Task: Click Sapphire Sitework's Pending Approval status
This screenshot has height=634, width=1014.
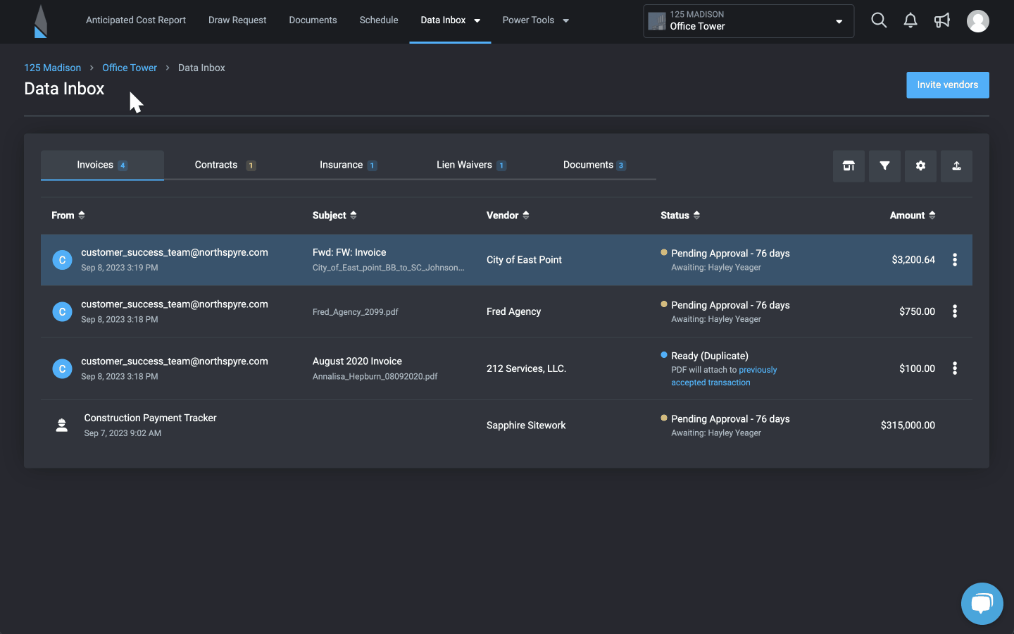Action: (x=730, y=419)
